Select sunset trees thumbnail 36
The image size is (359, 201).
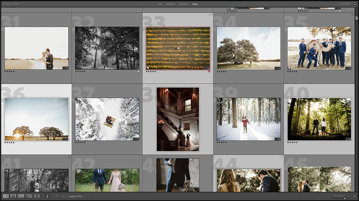(37, 119)
